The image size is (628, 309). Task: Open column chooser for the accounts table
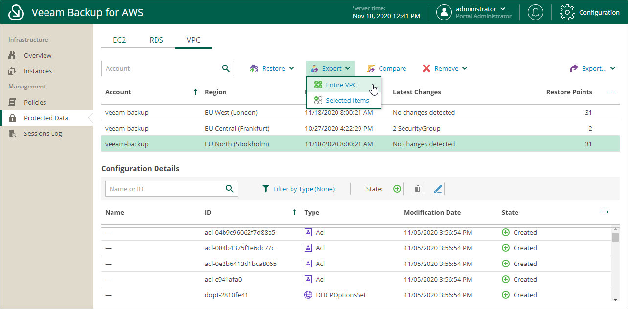pos(612,92)
